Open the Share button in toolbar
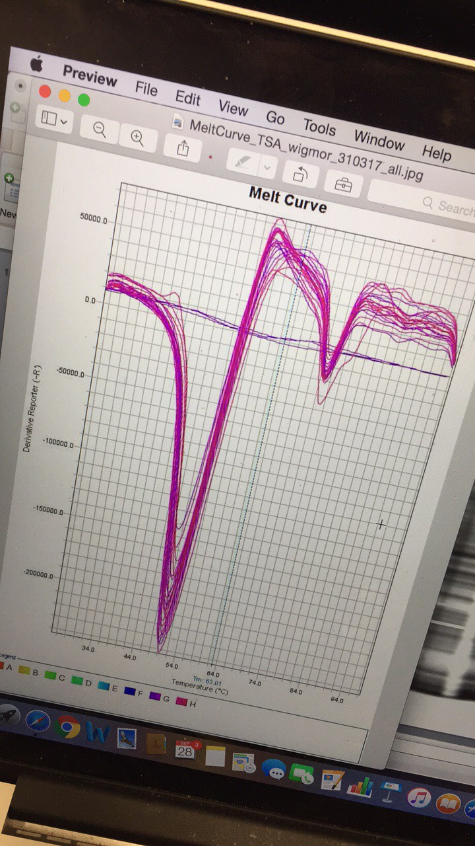 click(183, 148)
